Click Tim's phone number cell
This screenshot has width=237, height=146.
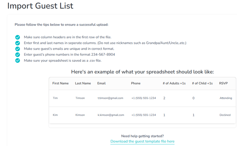coord(144,98)
